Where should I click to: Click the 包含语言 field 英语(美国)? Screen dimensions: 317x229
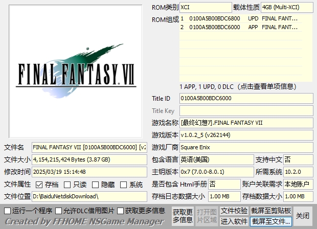[x=216, y=159]
